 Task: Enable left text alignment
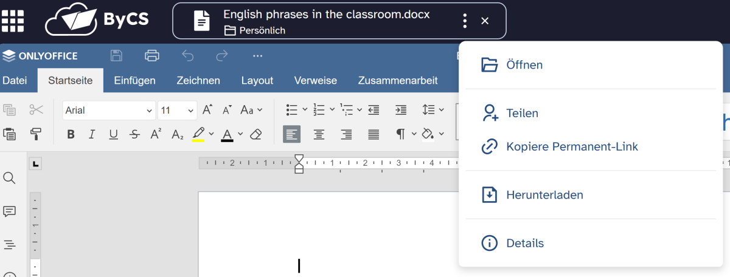[291, 134]
